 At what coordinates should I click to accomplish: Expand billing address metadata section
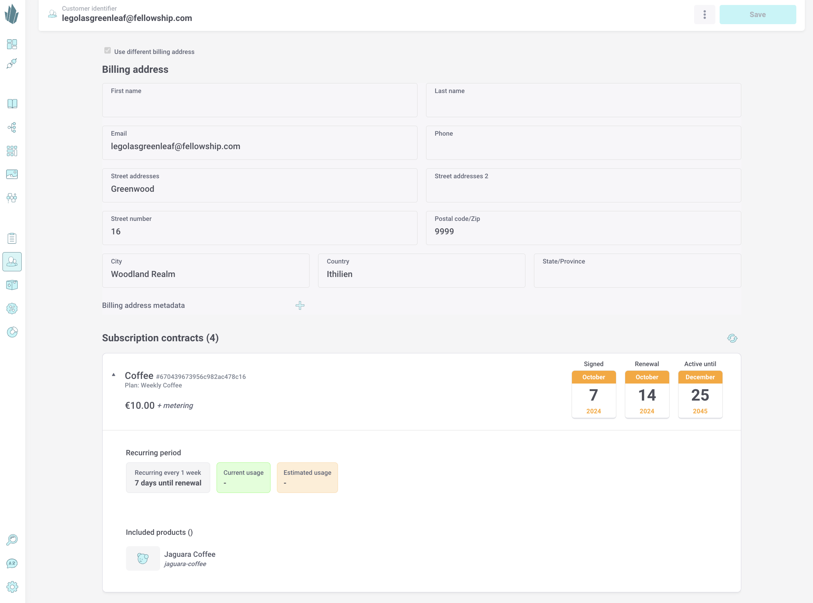pos(301,305)
